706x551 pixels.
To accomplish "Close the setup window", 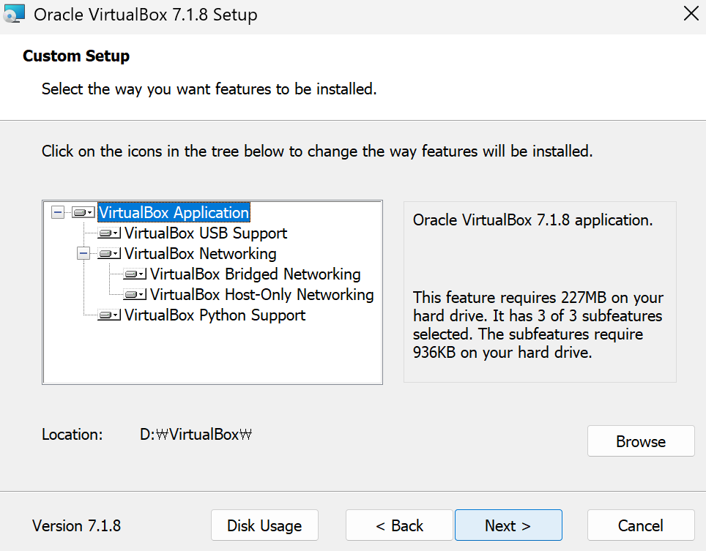I will (691, 14).
